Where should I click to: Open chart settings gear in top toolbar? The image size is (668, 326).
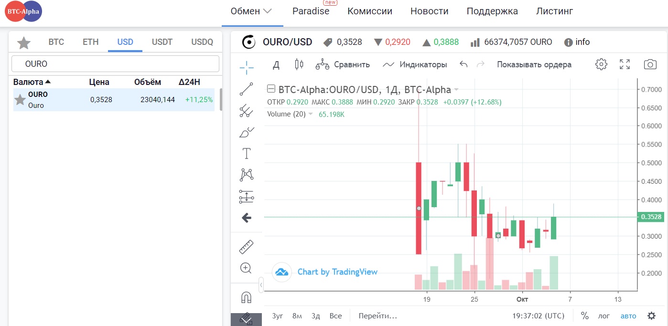coord(601,64)
